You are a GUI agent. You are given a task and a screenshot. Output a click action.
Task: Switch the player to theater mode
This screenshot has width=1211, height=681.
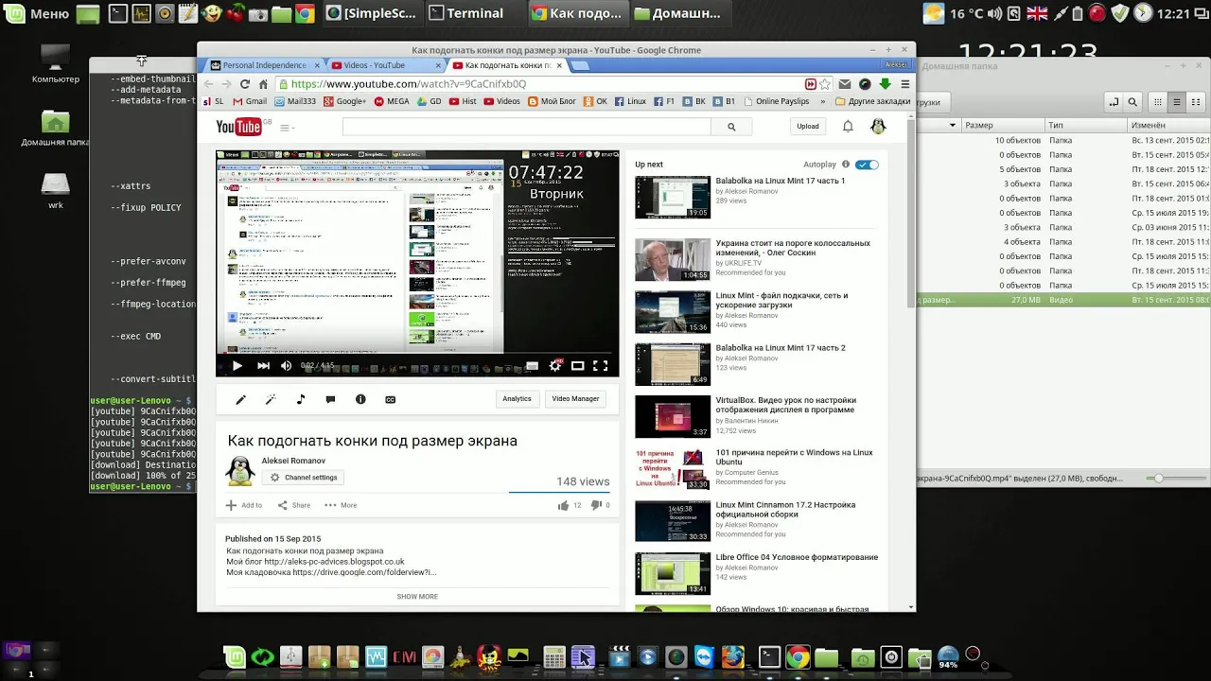point(577,366)
